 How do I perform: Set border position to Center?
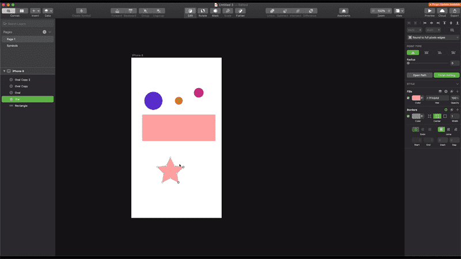click(x=437, y=116)
